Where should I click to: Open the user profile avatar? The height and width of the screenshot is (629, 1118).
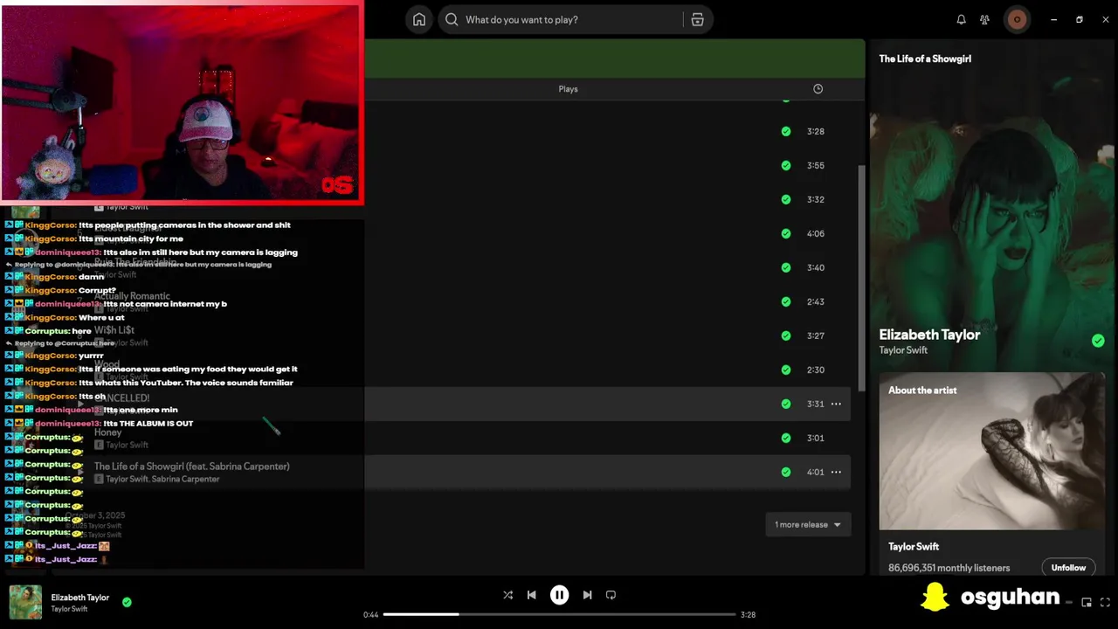click(x=1017, y=19)
